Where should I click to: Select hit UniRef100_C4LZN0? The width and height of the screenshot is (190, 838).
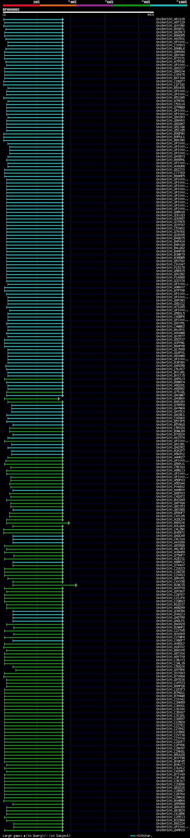point(170,529)
